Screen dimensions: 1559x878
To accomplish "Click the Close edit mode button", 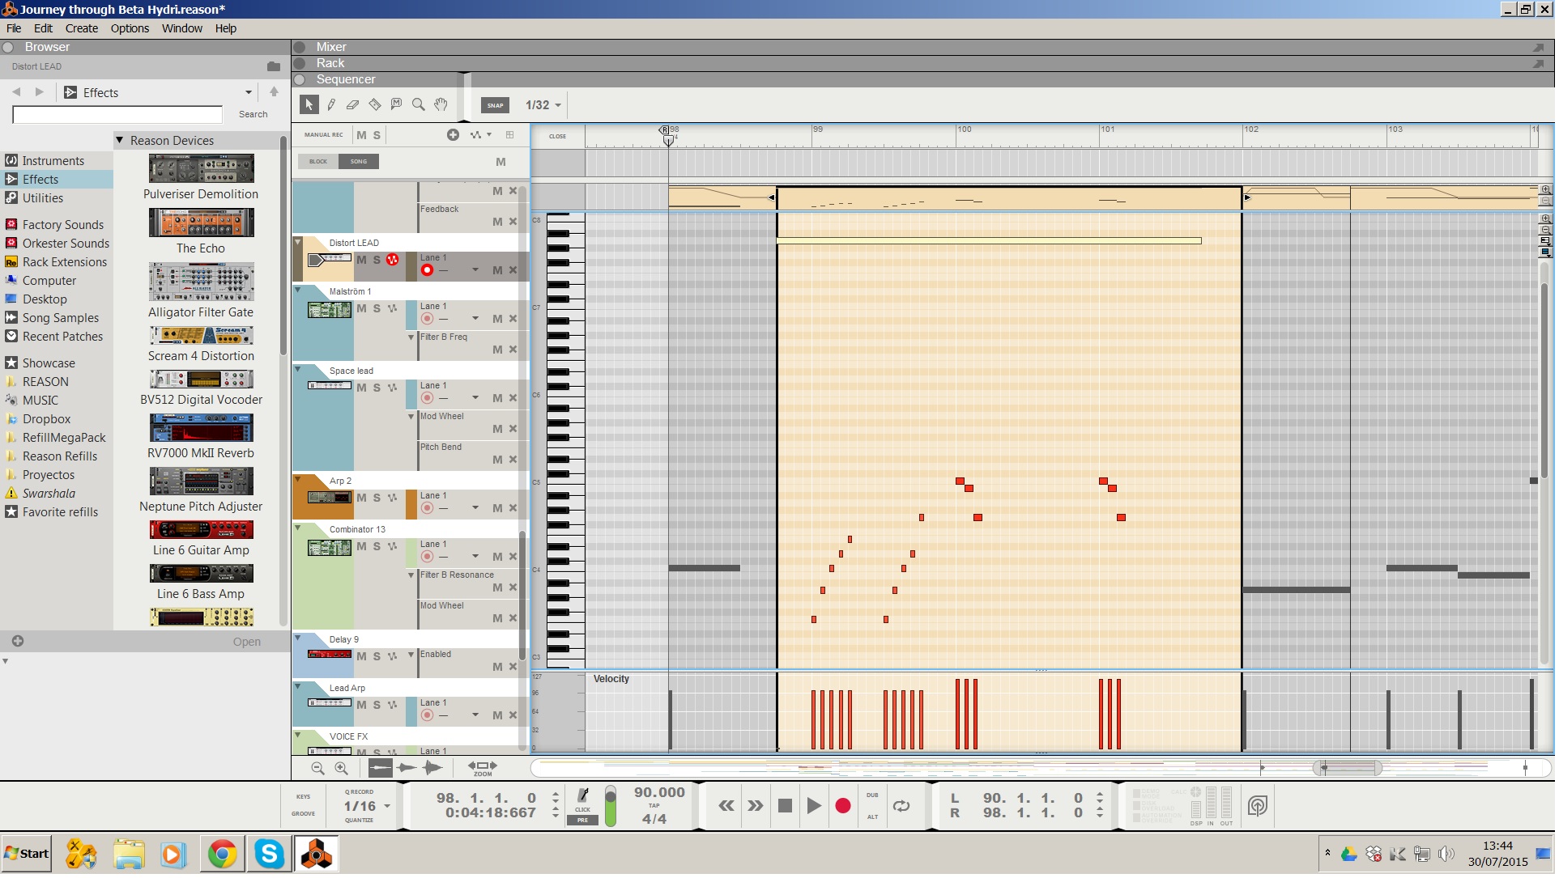I will tap(558, 137).
